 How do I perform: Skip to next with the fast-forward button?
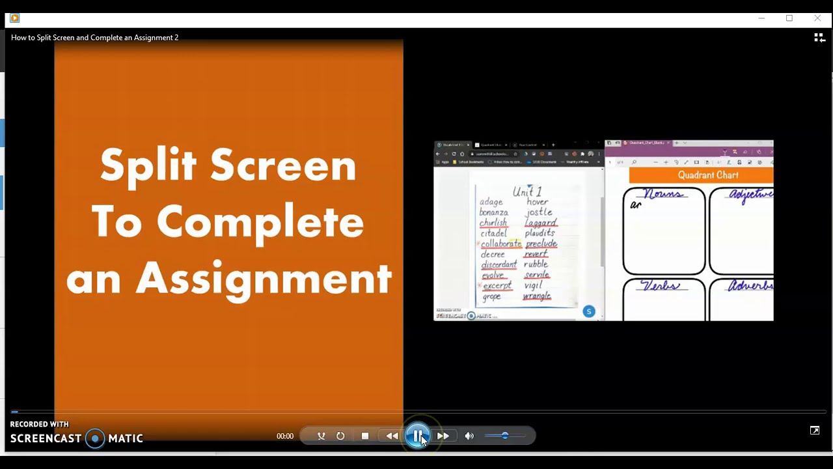tap(443, 436)
